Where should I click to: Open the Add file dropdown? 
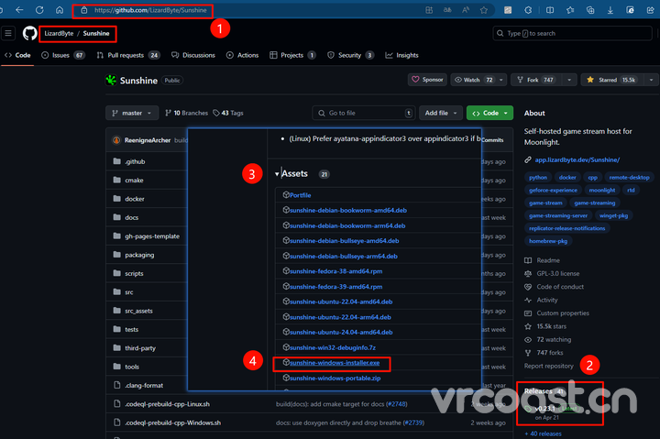(x=441, y=113)
